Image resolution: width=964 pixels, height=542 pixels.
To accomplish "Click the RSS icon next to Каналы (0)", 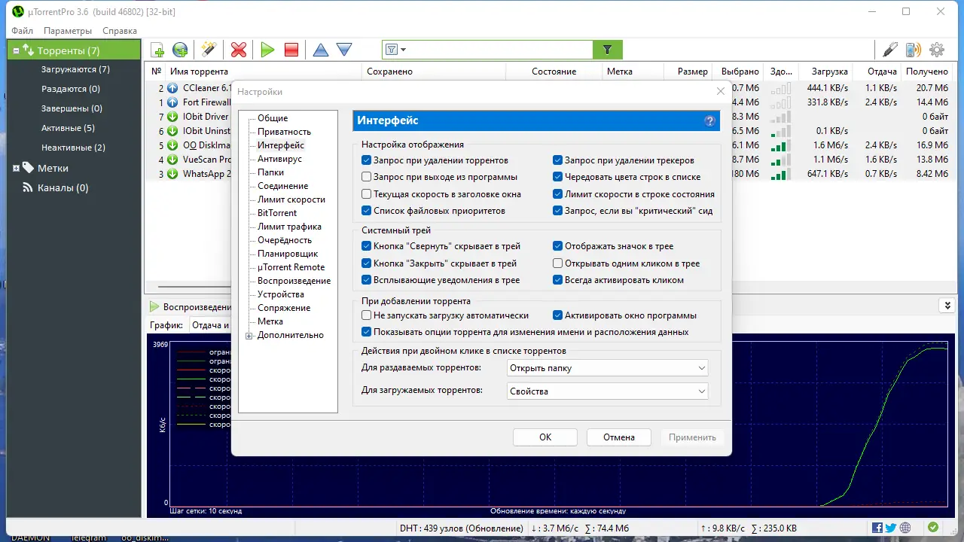I will [29, 188].
